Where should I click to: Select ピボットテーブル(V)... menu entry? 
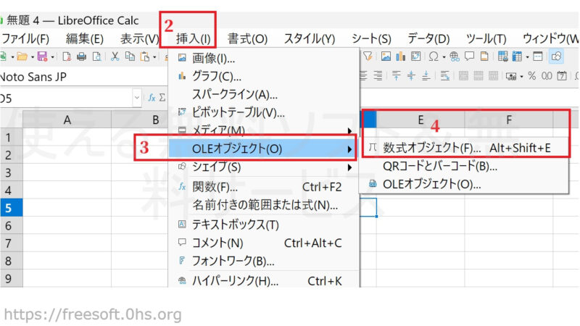pyautogui.click(x=264, y=112)
